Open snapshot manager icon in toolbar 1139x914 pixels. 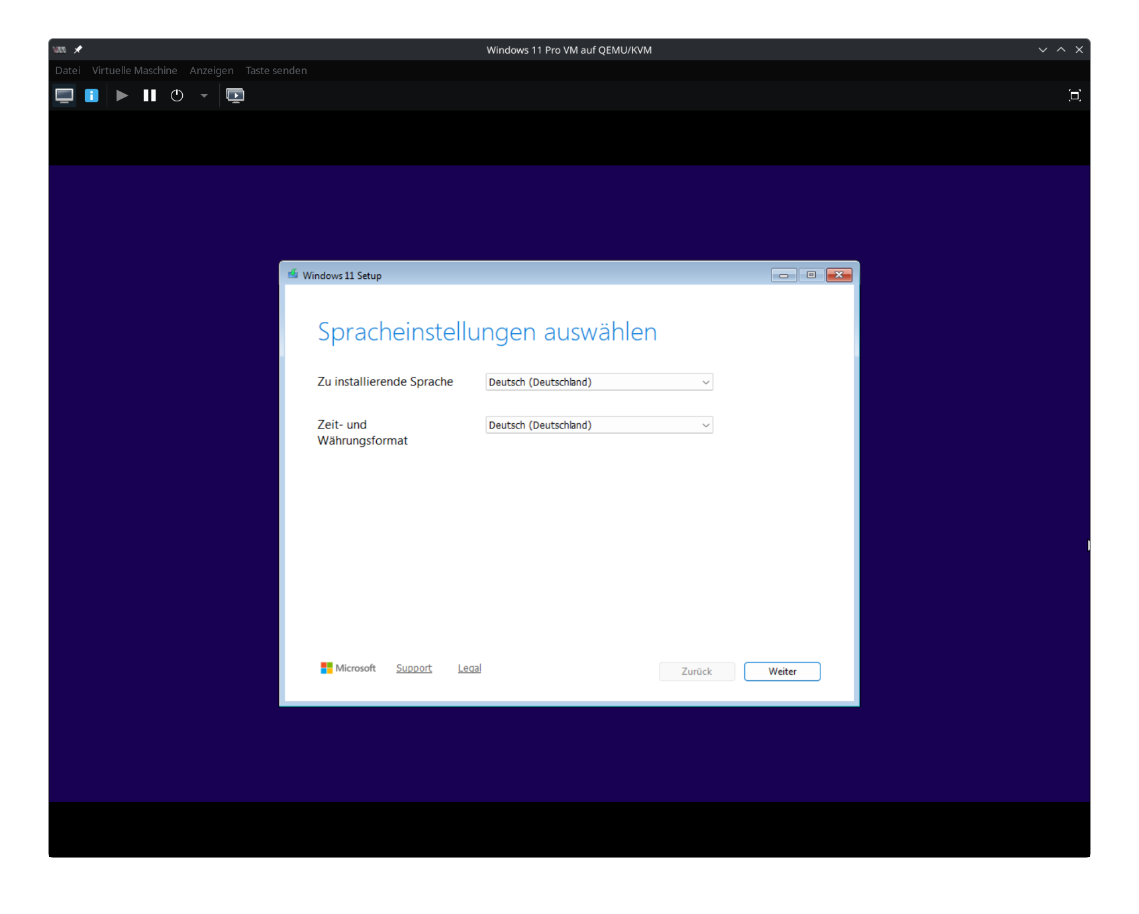click(x=235, y=95)
